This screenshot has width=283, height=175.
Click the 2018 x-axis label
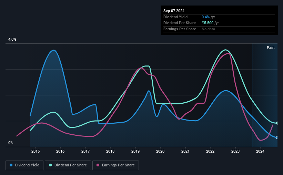coord(110,151)
